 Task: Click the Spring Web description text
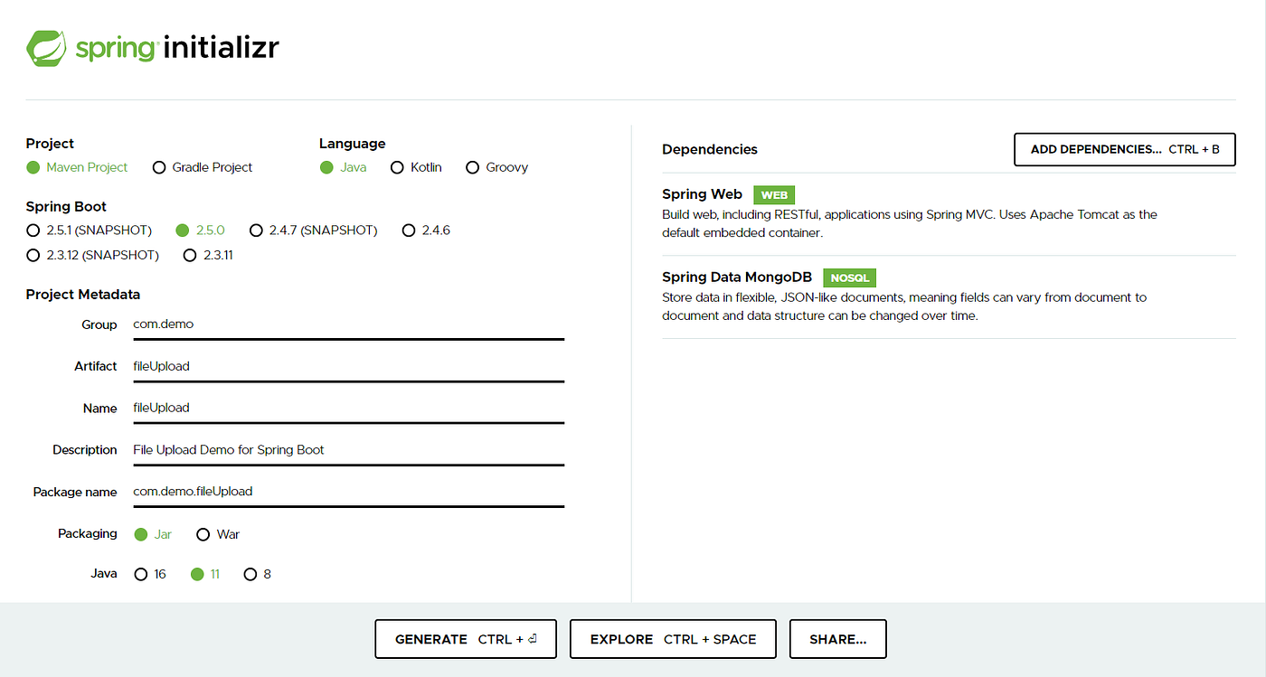(910, 223)
